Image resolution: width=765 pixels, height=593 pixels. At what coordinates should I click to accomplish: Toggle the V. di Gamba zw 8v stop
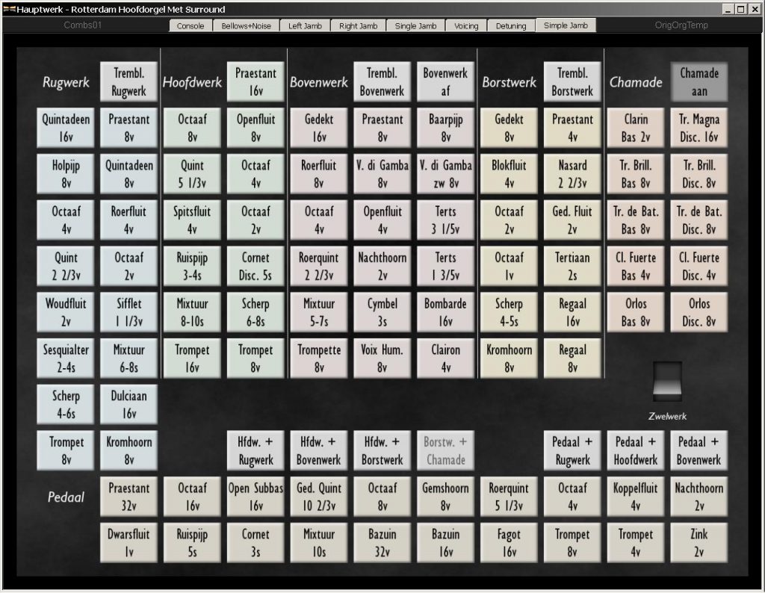point(445,173)
